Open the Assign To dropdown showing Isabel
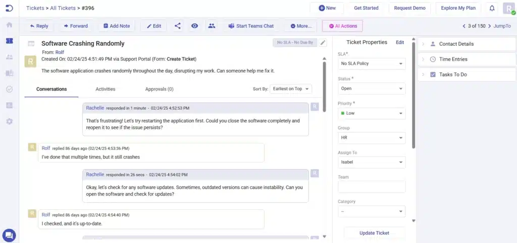This screenshot has height=243, width=517. tap(372, 162)
